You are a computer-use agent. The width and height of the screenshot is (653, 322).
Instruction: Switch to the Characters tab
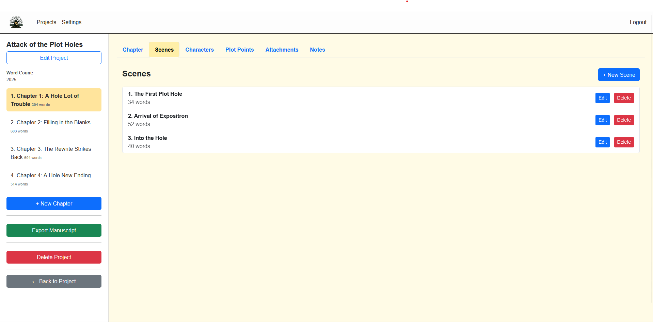click(x=200, y=50)
